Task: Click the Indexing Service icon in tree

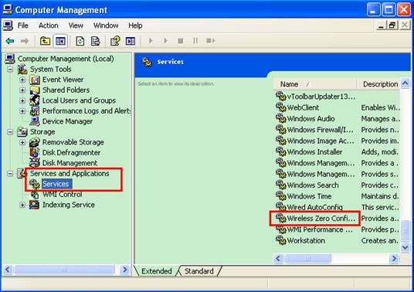Action: [x=35, y=205]
